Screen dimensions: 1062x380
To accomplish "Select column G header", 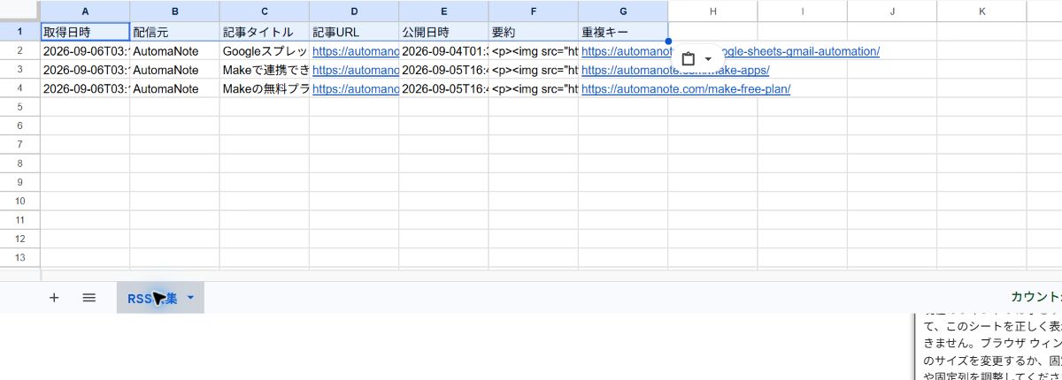I will click(x=623, y=11).
